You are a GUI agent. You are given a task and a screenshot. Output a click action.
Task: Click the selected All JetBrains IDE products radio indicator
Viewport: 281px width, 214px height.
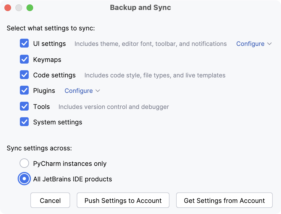24,179
